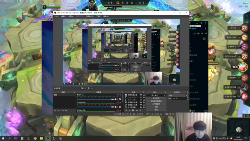Hide the video capture device source

click(141, 95)
